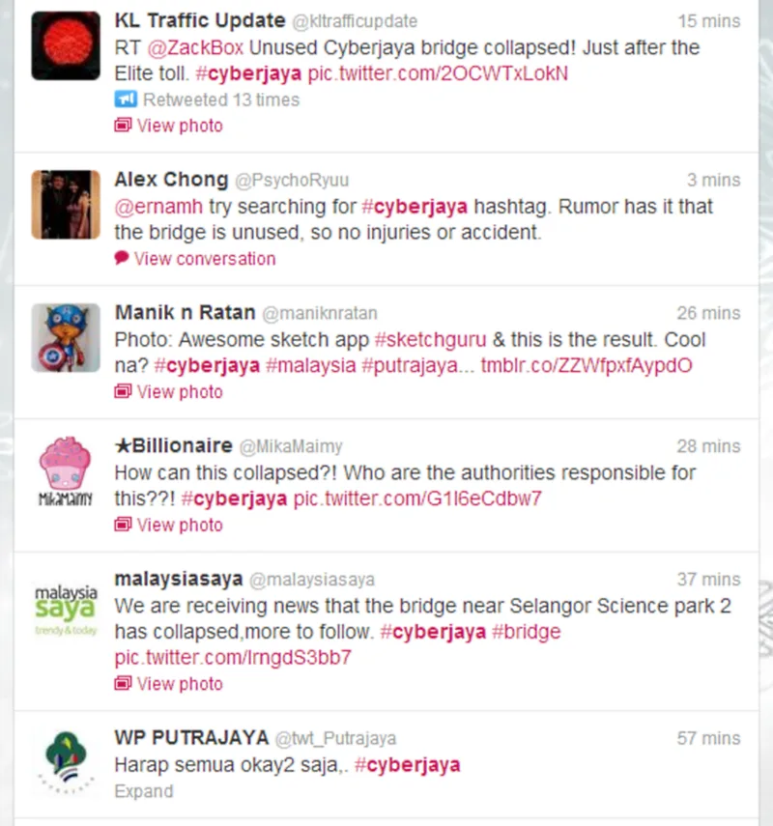Click the 57 mins timestamp
Image resolution: width=773 pixels, height=826 pixels.
(x=708, y=738)
